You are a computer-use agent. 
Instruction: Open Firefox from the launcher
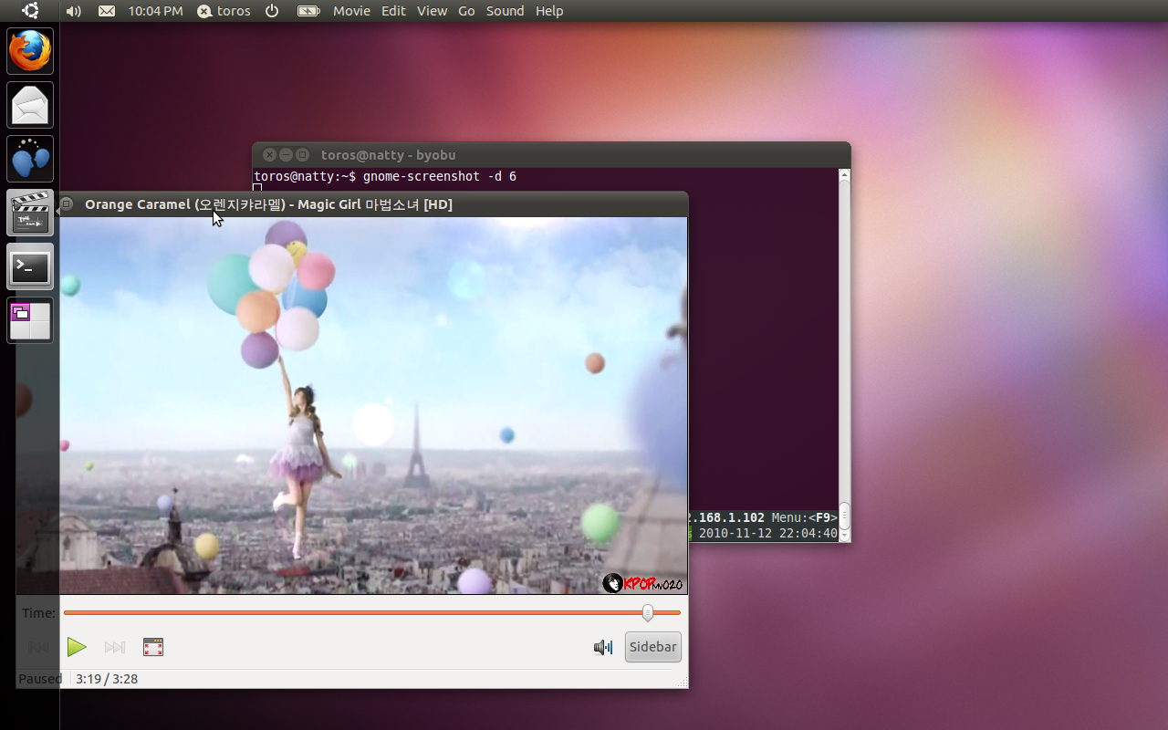click(30, 51)
